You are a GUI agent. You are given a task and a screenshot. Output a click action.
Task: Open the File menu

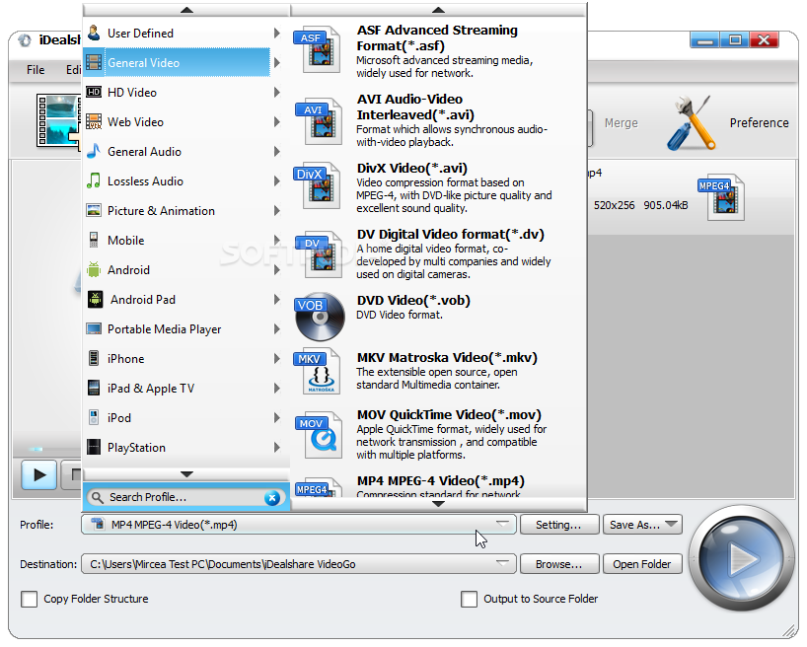coord(36,70)
